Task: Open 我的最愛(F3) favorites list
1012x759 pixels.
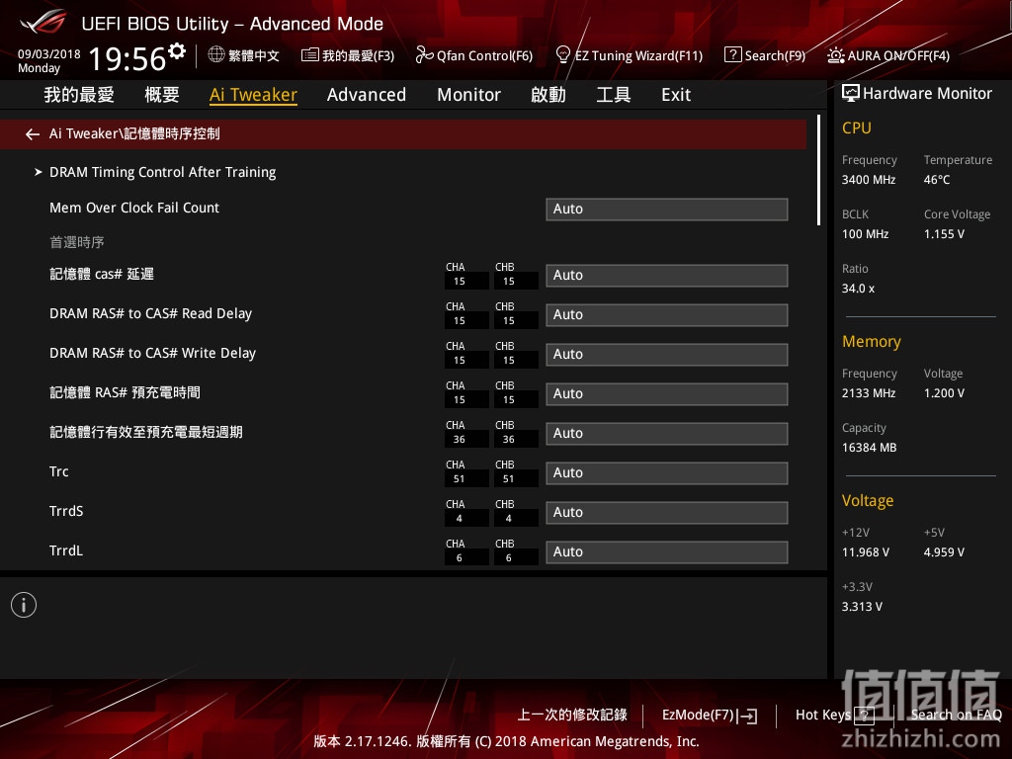Action: click(x=348, y=55)
